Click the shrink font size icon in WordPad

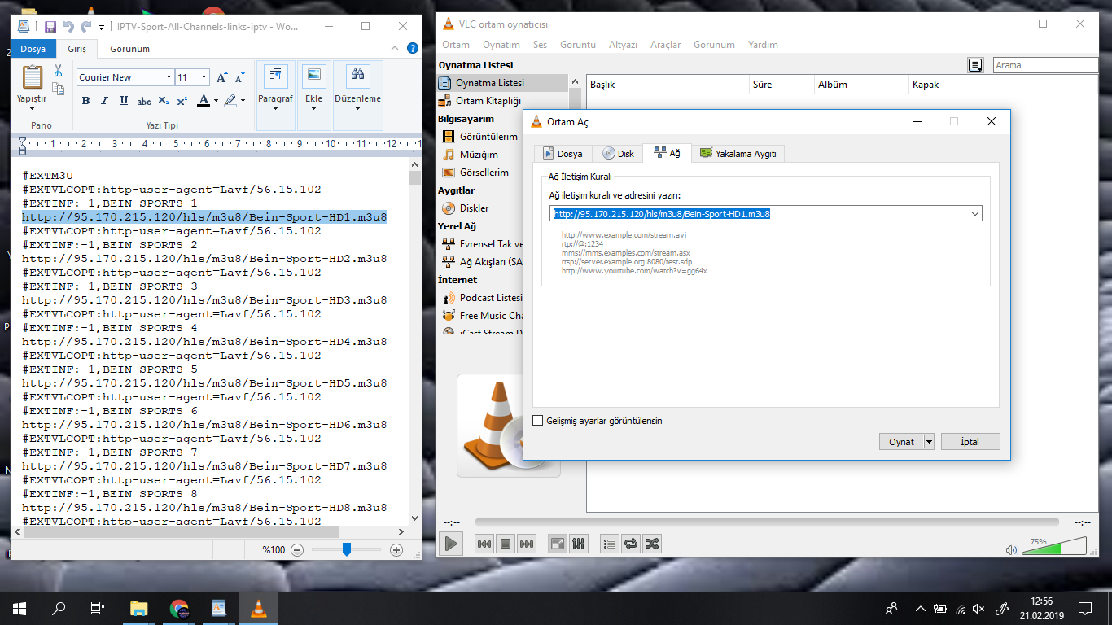coord(239,77)
